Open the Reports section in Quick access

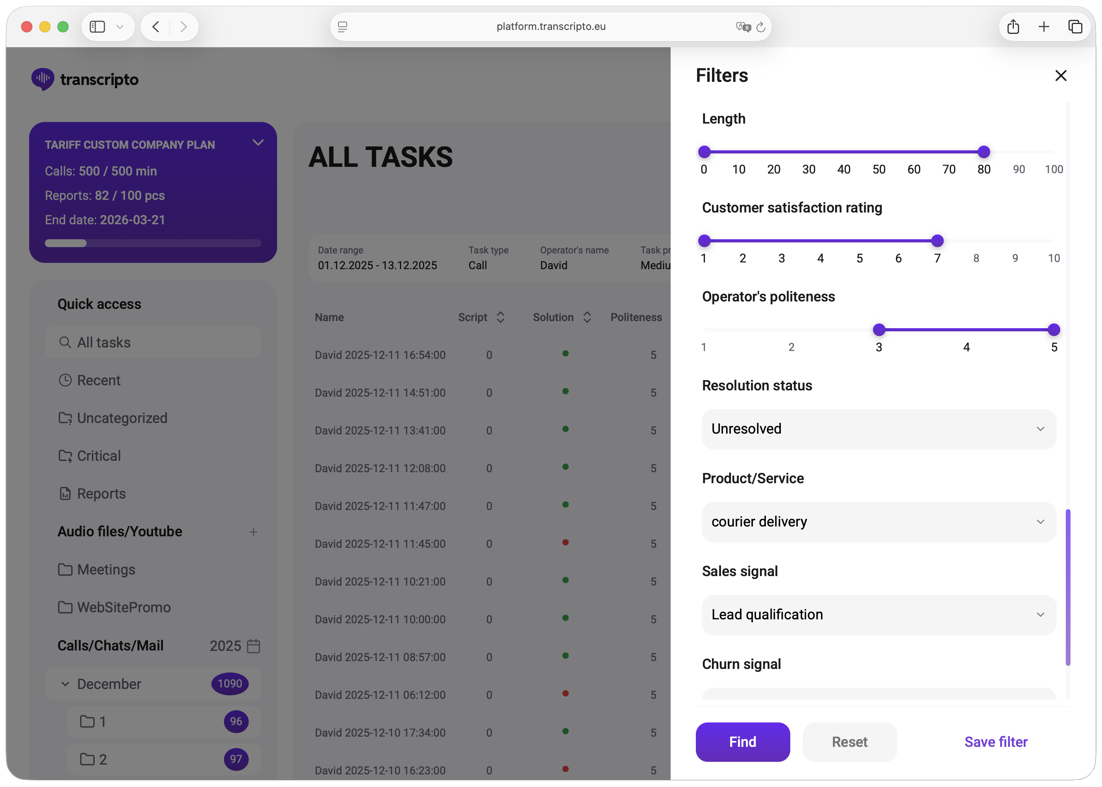pyautogui.click(x=101, y=493)
